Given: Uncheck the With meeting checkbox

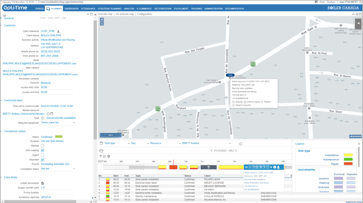Looking at the screenshot, I should tap(42, 151).
